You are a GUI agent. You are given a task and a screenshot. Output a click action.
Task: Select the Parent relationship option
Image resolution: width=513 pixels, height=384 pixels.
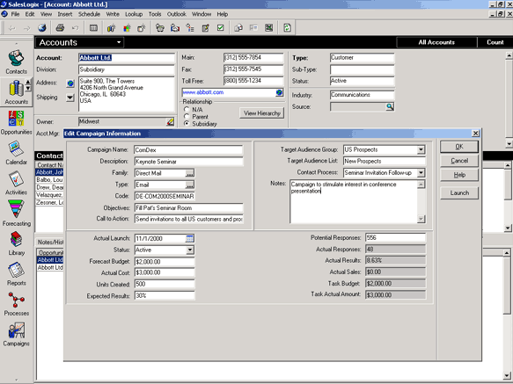[x=187, y=117]
